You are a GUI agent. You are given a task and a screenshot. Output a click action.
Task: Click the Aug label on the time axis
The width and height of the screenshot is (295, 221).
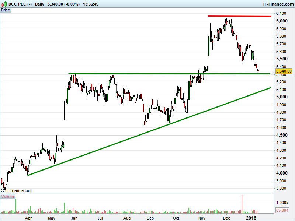pos(127,218)
